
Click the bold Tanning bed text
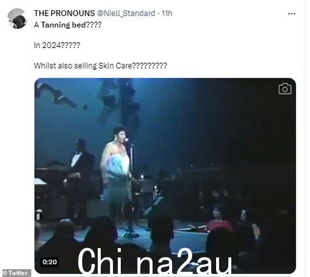click(64, 25)
